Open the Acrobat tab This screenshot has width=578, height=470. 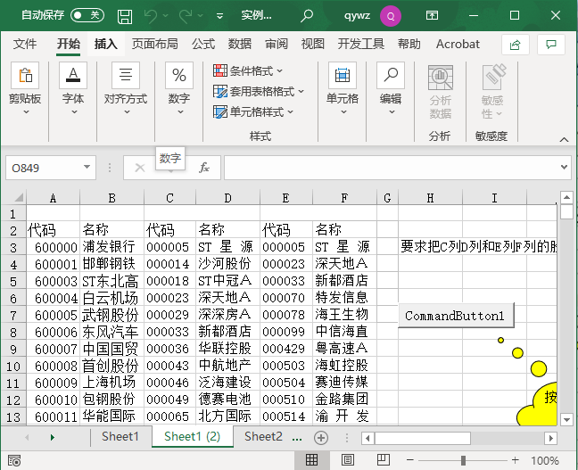tap(458, 44)
